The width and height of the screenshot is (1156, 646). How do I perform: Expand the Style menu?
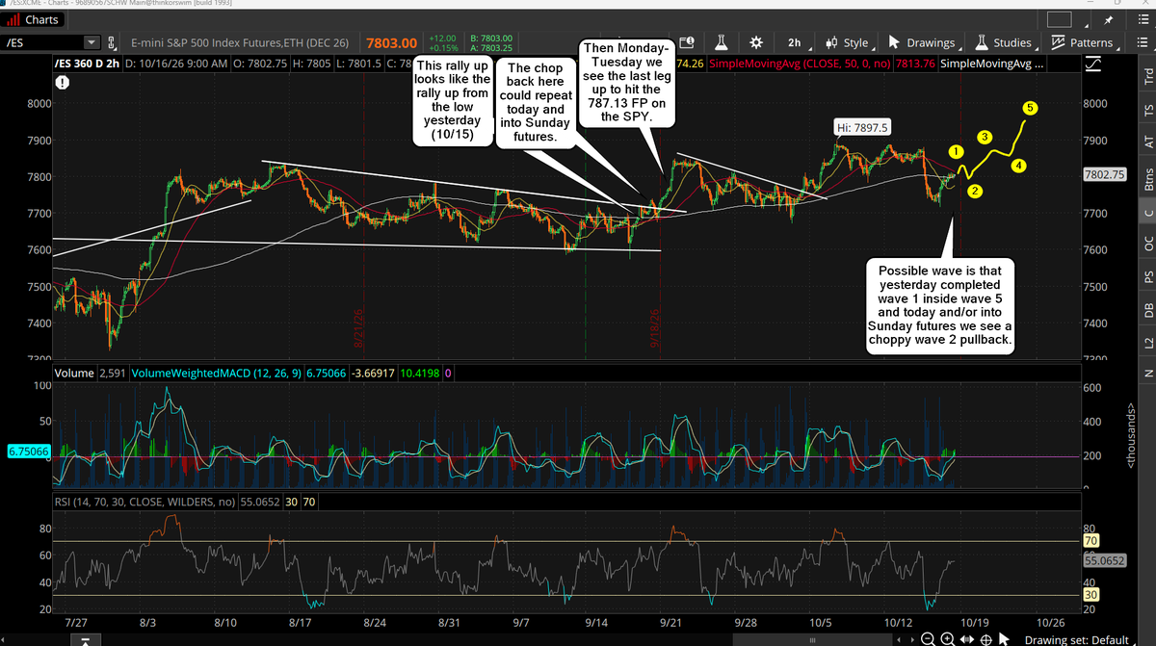[x=848, y=42]
